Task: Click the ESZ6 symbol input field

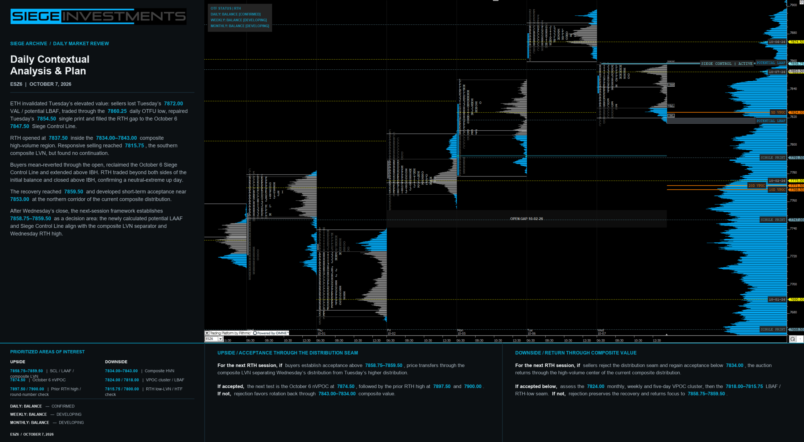Action: point(212,339)
